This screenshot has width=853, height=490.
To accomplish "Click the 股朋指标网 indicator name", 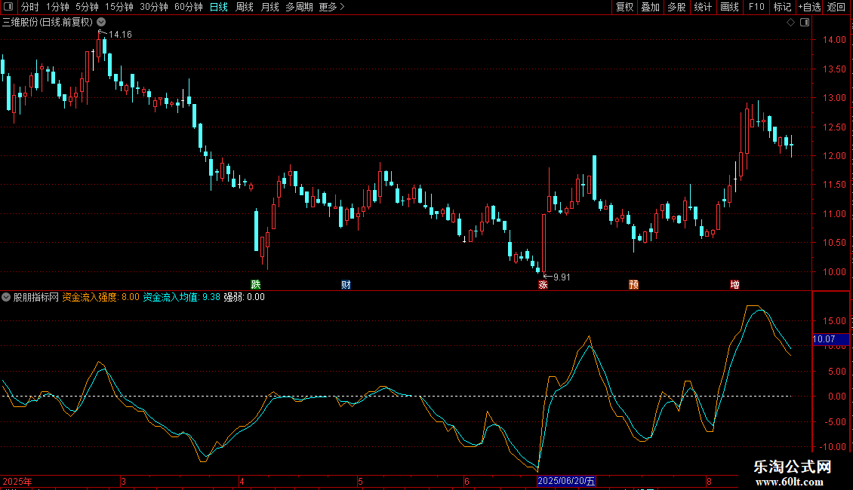I will point(36,297).
